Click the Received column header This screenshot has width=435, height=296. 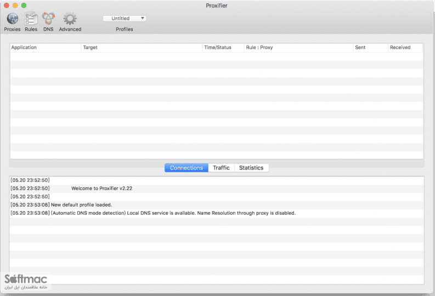[x=405, y=47]
